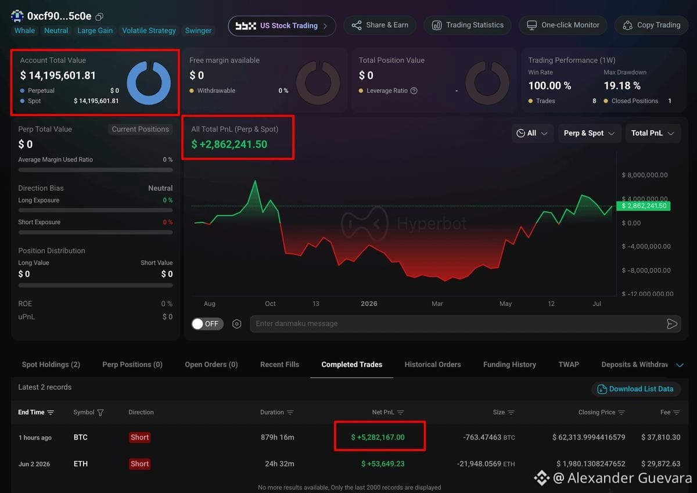The width and height of the screenshot is (697, 493).
Task: Click the ETH row Short badge
Action: click(x=140, y=464)
